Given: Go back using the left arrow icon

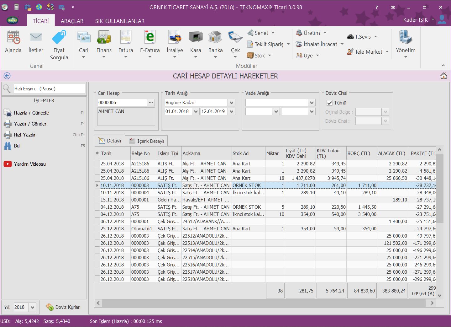Looking at the screenshot, I should click(7, 76).
